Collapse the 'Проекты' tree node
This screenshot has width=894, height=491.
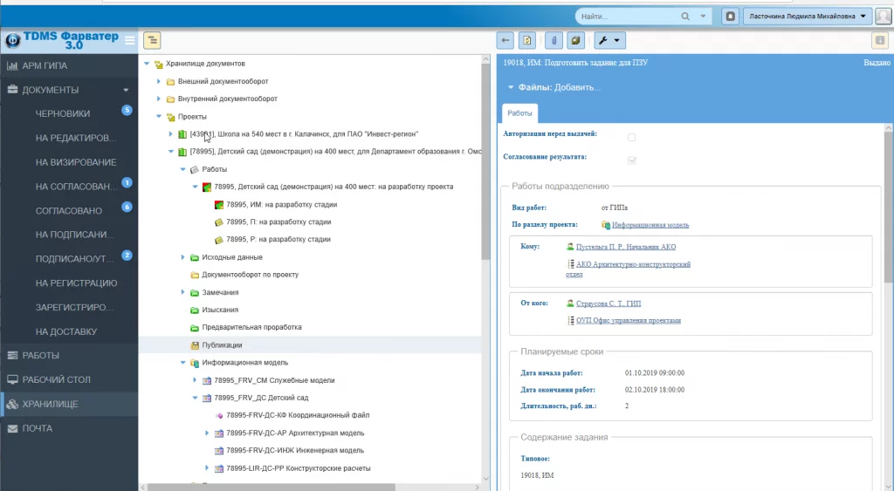[x=147, y=116]
